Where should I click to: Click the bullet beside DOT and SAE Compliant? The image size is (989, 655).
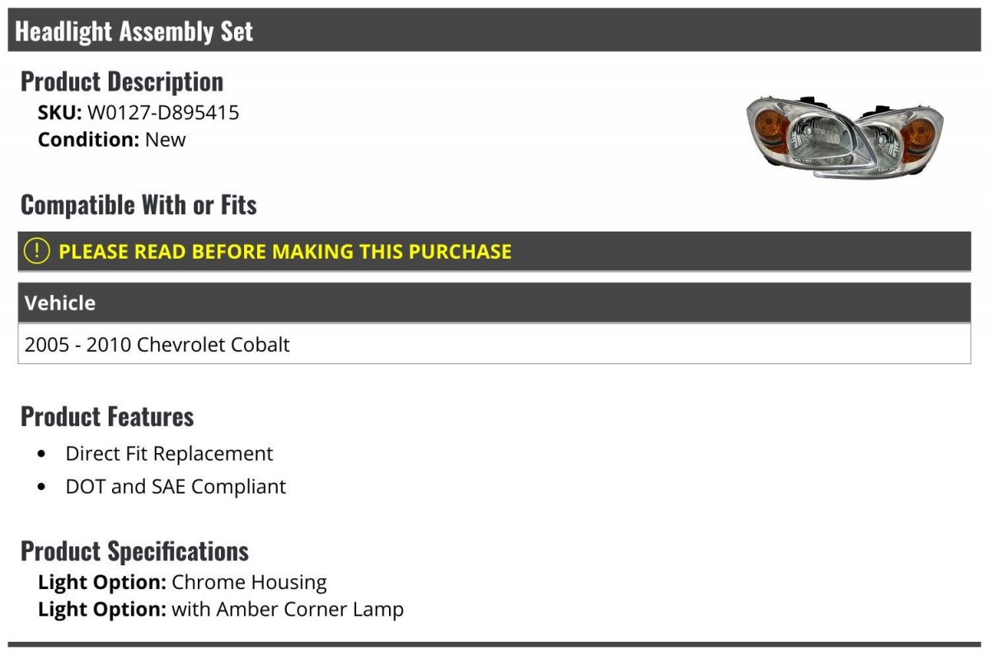tap(42, 488)
